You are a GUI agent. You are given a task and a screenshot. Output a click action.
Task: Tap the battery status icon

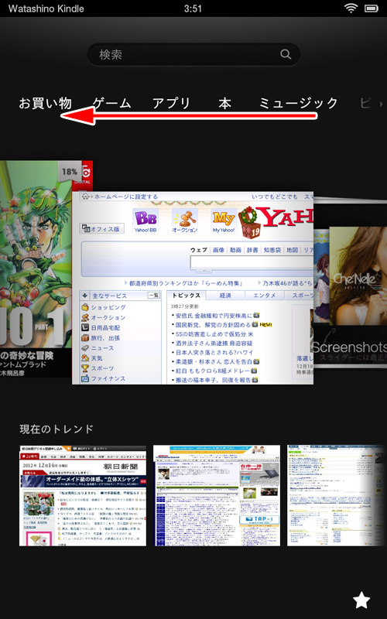pyautogui.click(x=372, y=8)
